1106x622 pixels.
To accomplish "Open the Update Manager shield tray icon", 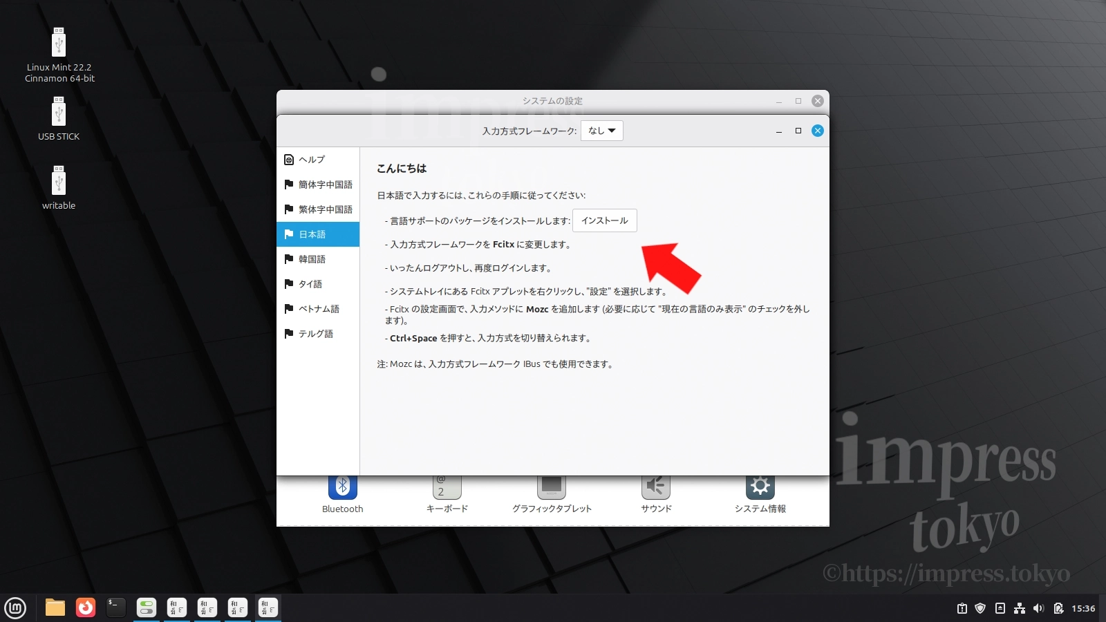I will tap(980, 608).
